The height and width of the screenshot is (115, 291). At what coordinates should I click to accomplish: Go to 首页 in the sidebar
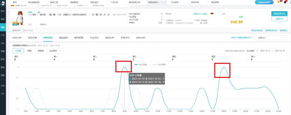(x=3, y=11)
